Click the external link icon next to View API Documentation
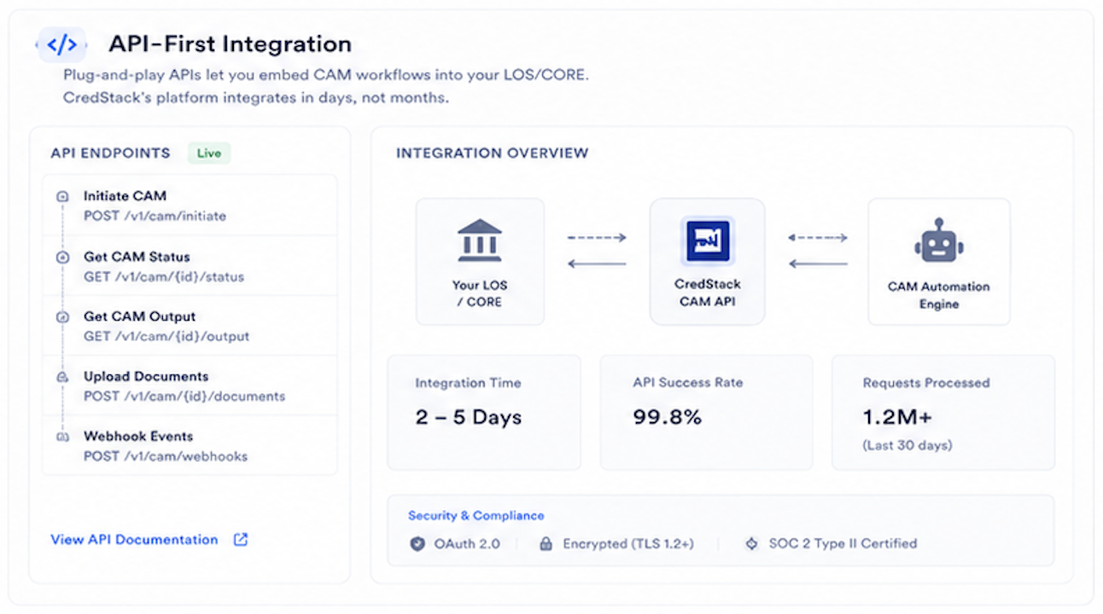Image resolution: width=1103 pixels, height=614 pixels. pos(241,539)
